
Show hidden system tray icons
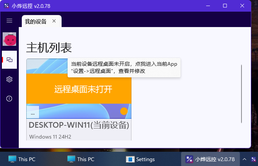click(244, 159)
